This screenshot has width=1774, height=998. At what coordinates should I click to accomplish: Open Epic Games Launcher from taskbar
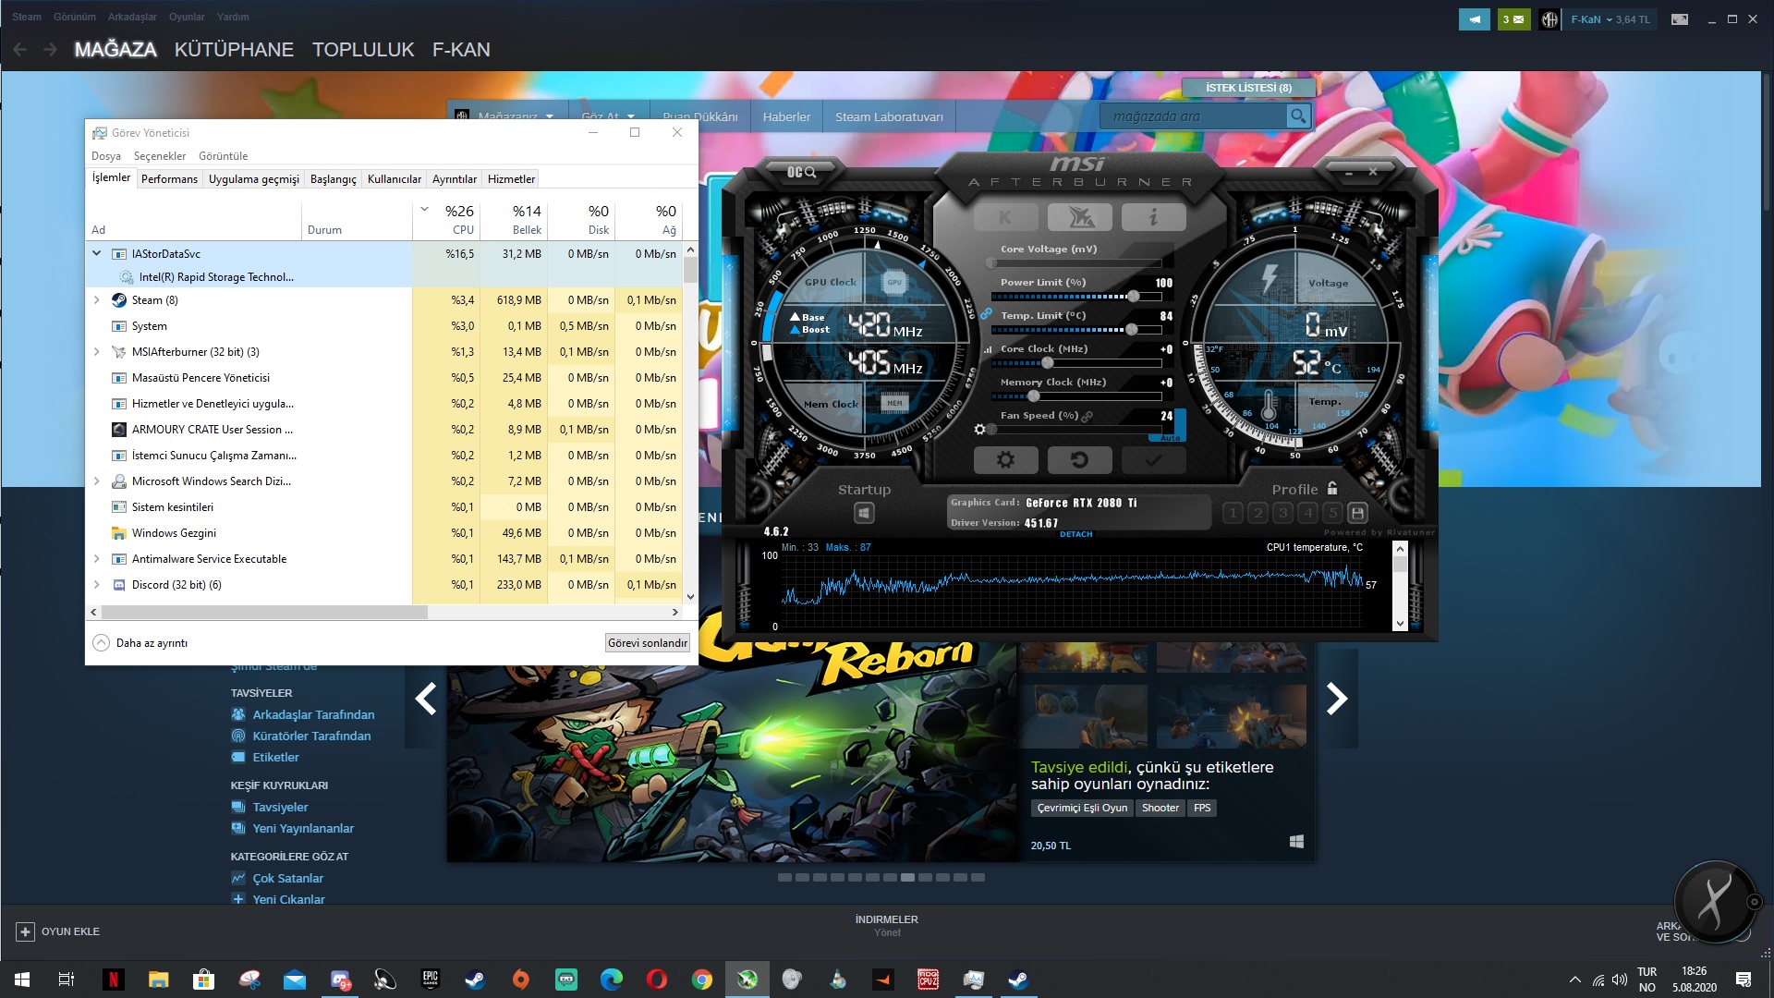click(x=431, y=980)
